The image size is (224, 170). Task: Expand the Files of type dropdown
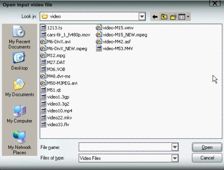[175, 158]
